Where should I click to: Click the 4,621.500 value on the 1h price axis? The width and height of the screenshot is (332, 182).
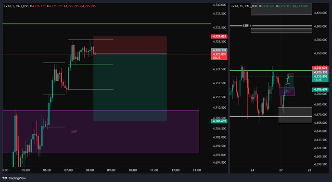320,148
